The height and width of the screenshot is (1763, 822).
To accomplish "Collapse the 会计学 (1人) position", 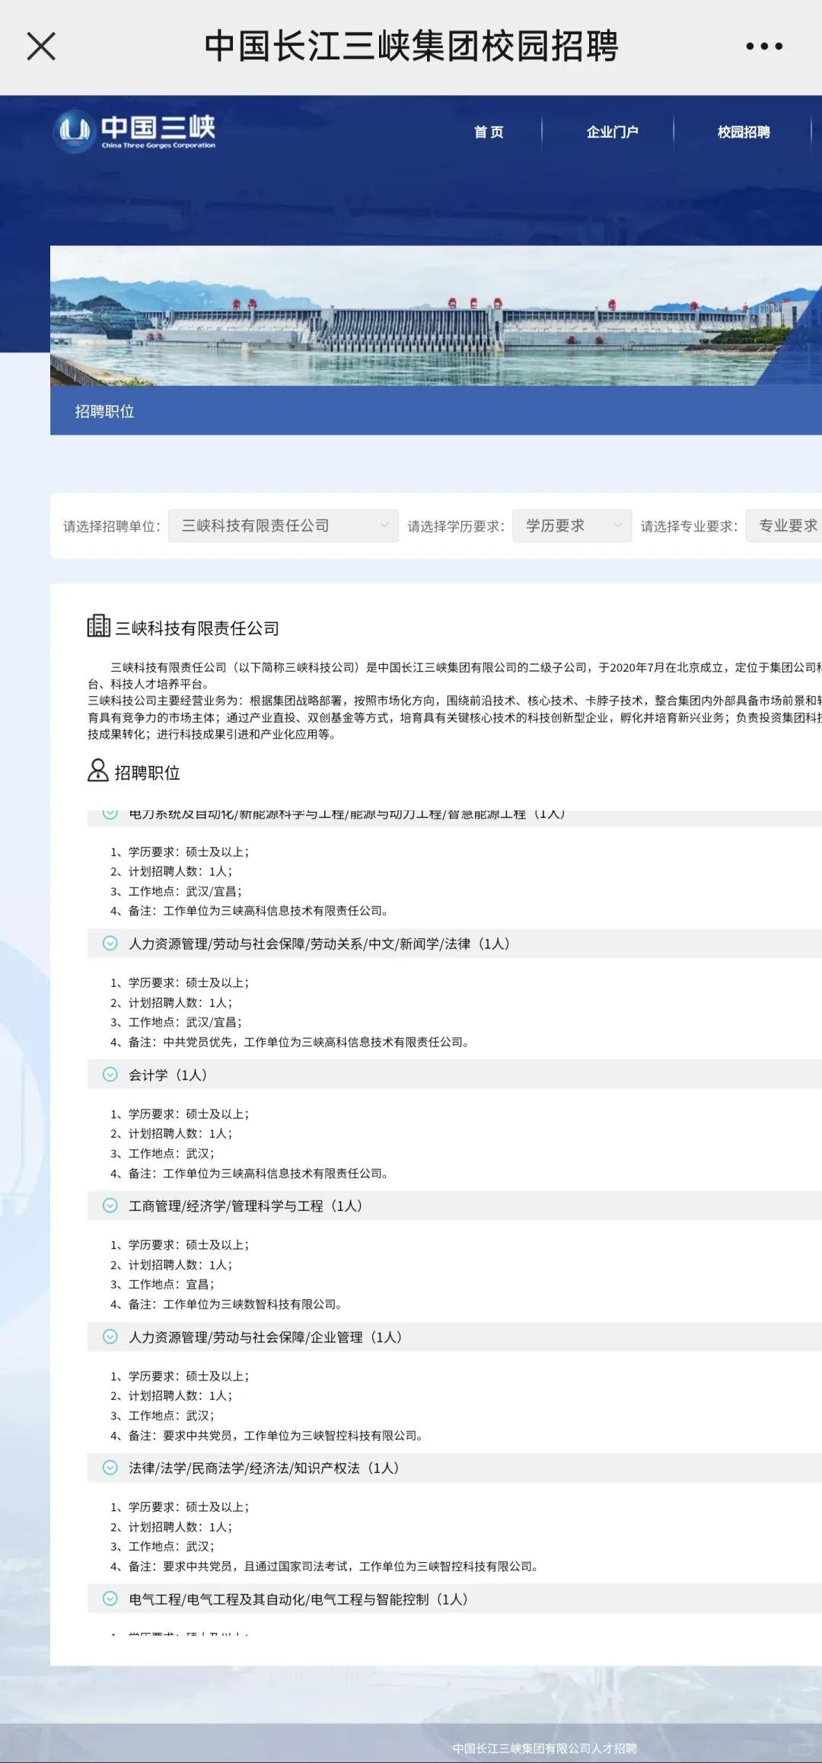I will pos(454,1075).
